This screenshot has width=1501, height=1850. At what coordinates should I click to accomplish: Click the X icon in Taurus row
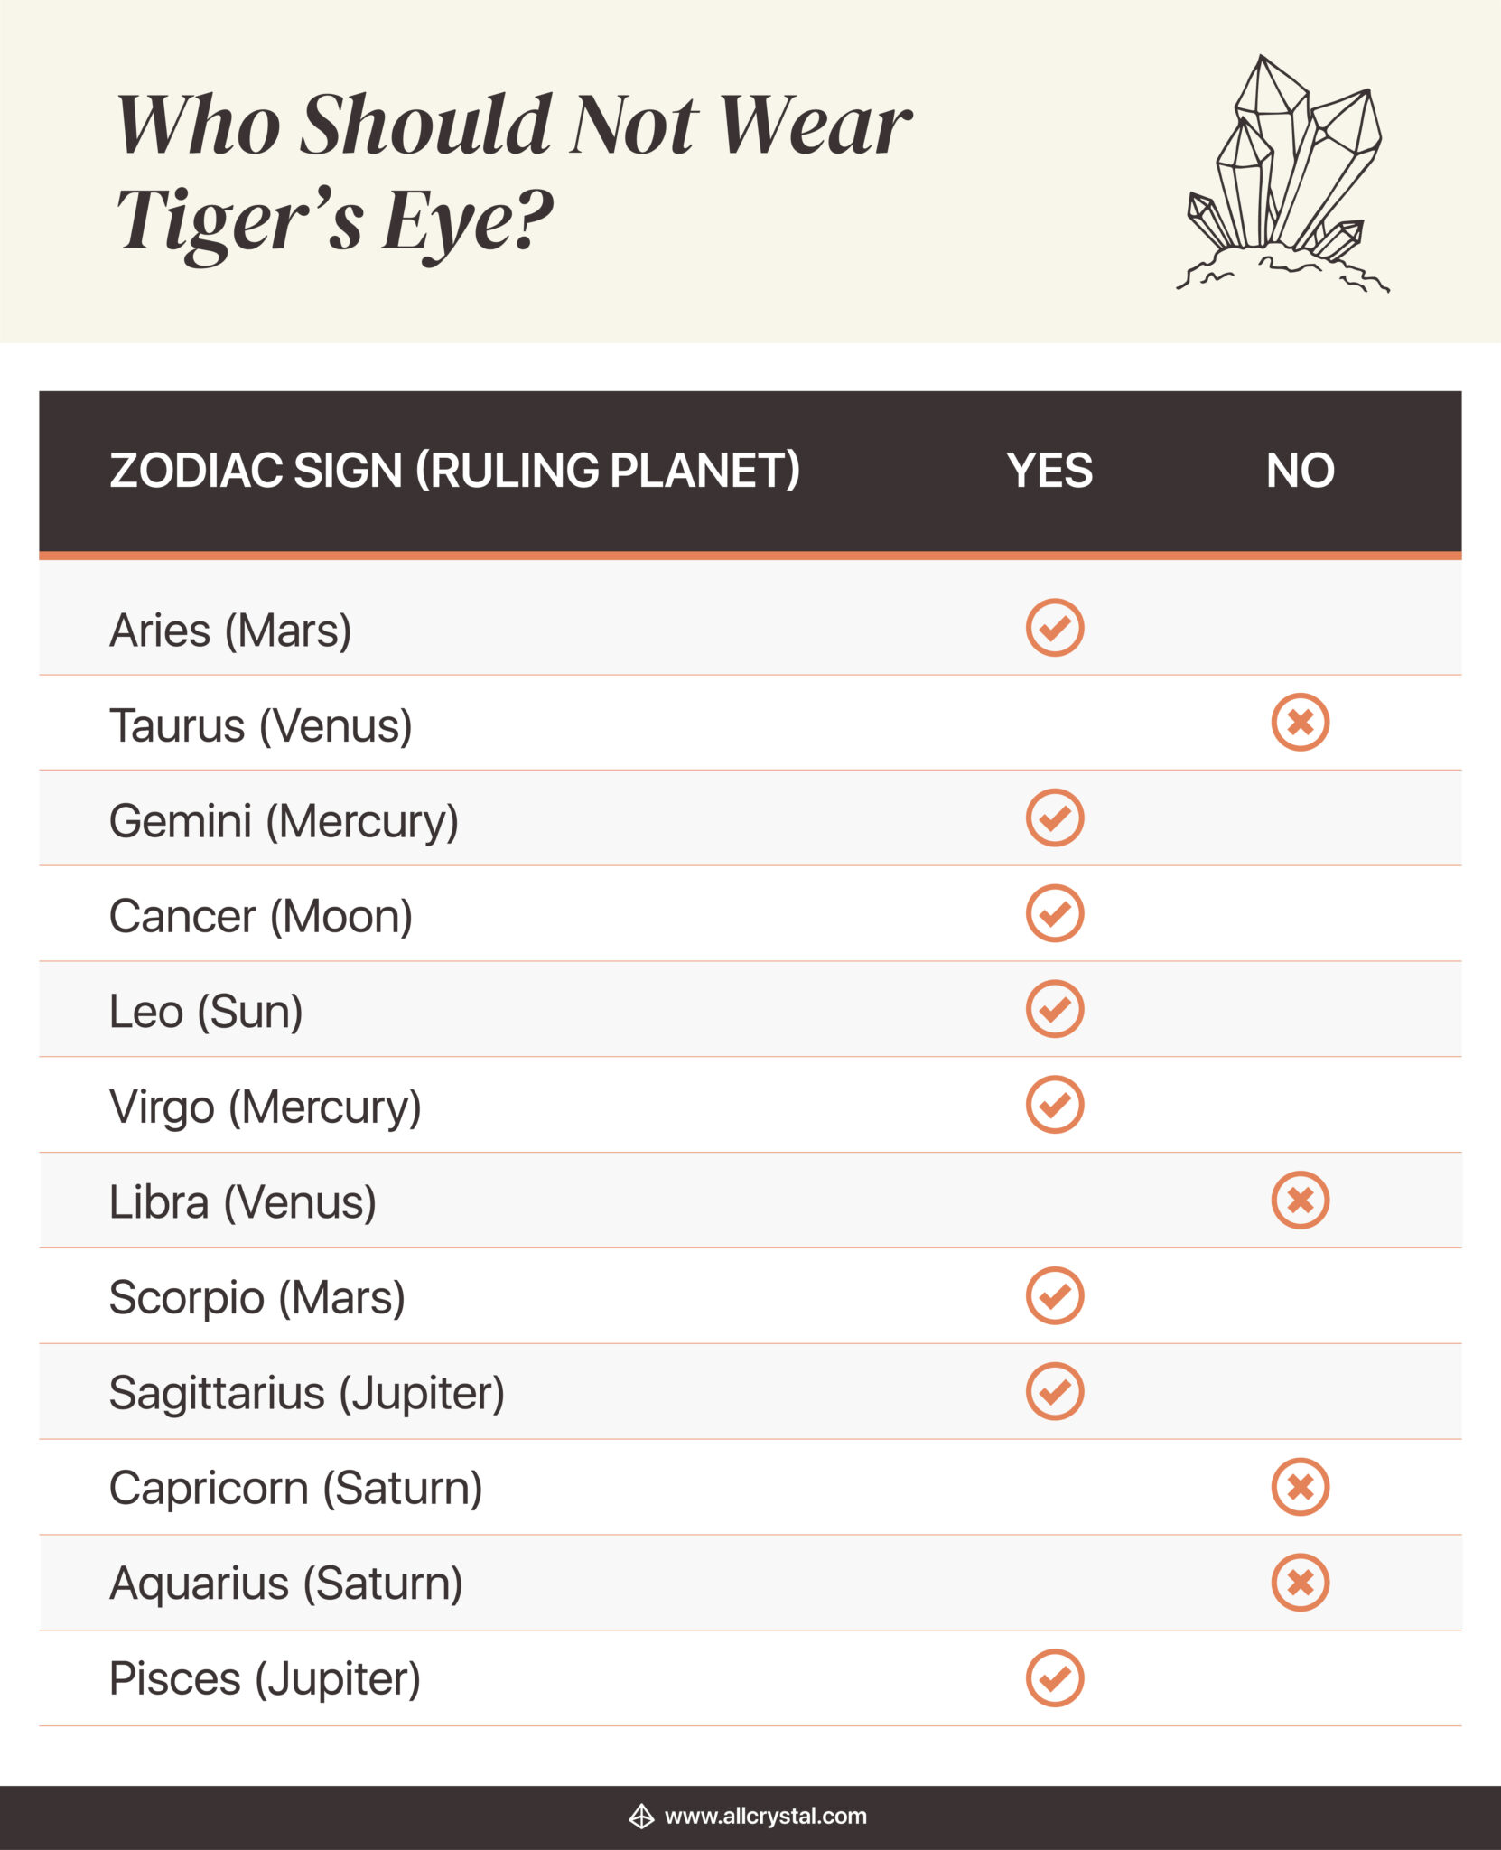[1300, 723]
